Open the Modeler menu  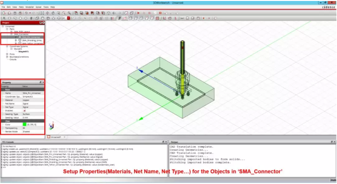click(x=30, y=7)
